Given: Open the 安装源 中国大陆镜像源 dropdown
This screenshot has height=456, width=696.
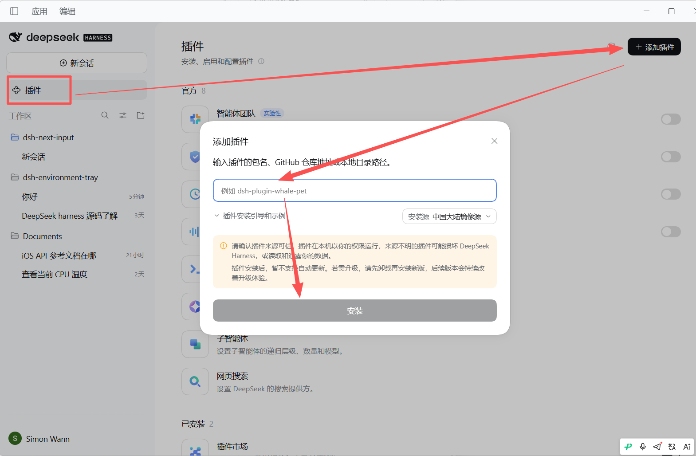Looking at the screenshot, I should point(449,216).
